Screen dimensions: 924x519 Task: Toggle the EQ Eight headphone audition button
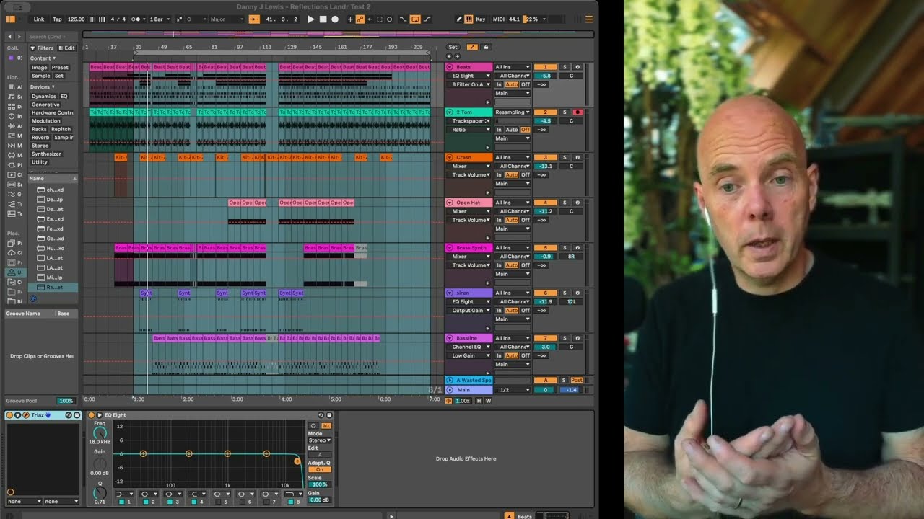pos(313,426)
